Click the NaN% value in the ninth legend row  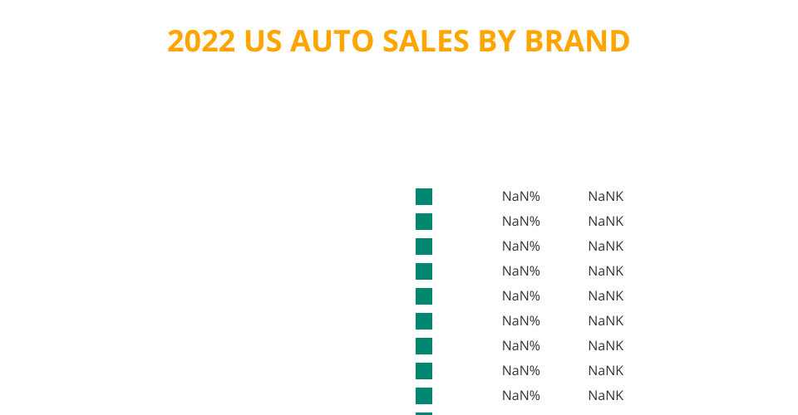tap(521, 396)
